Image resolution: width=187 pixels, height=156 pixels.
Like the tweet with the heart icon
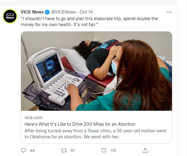click(104, 151)
